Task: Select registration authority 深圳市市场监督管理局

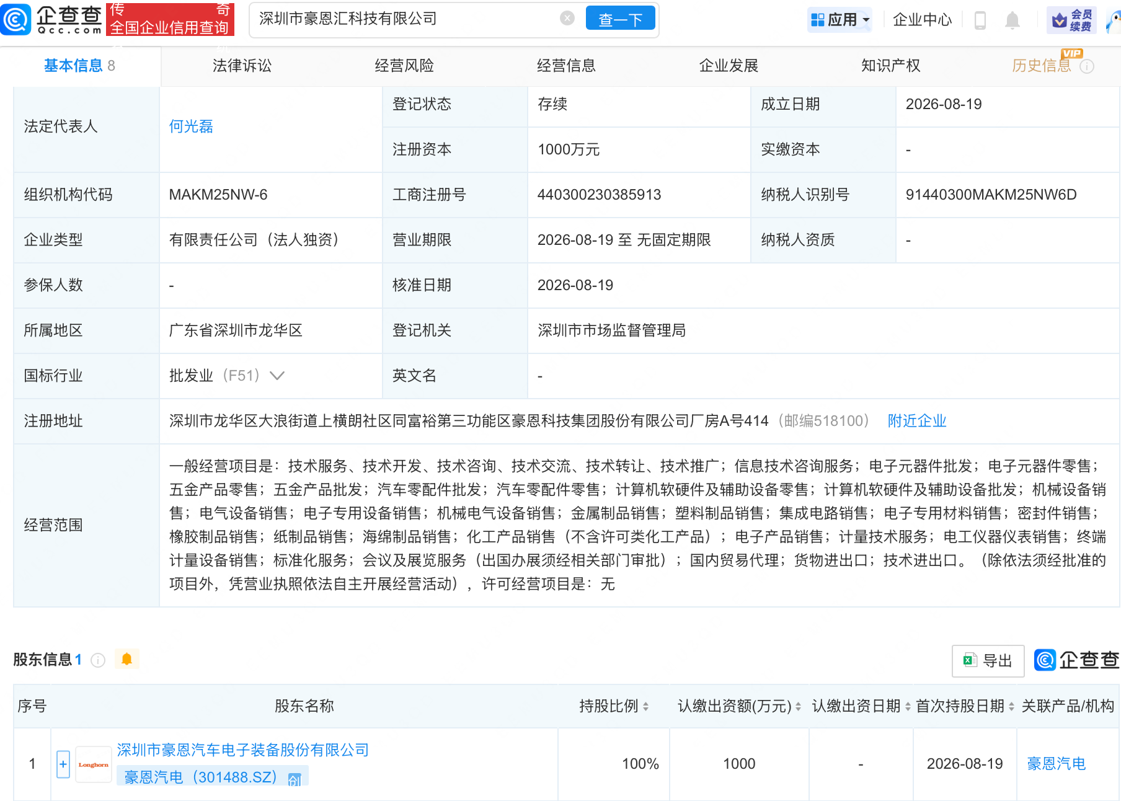Action: 612,330
